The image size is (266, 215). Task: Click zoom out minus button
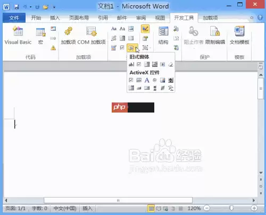207,208
